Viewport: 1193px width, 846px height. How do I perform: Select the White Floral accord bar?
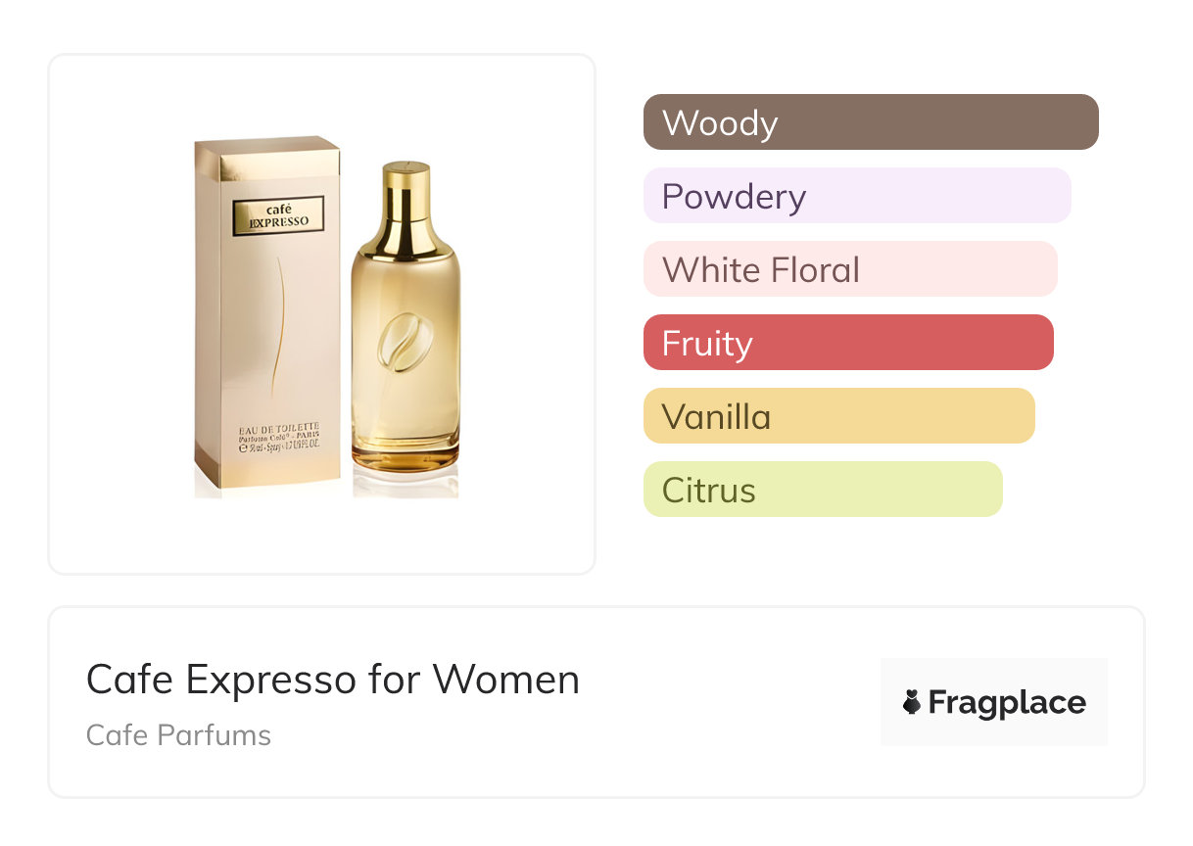[x=849, y=269]
